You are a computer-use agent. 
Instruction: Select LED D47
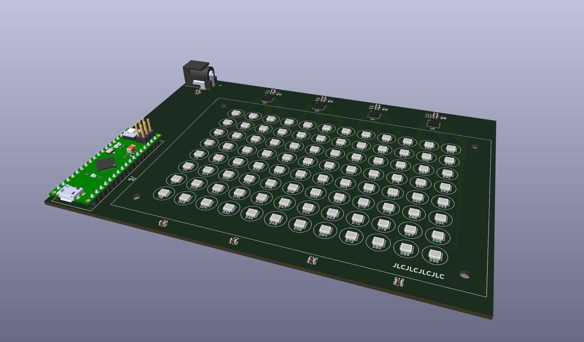click(285, 202)
